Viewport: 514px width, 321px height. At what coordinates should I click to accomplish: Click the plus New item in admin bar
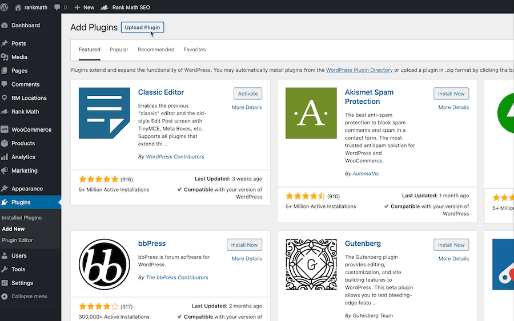coord(85,7)
